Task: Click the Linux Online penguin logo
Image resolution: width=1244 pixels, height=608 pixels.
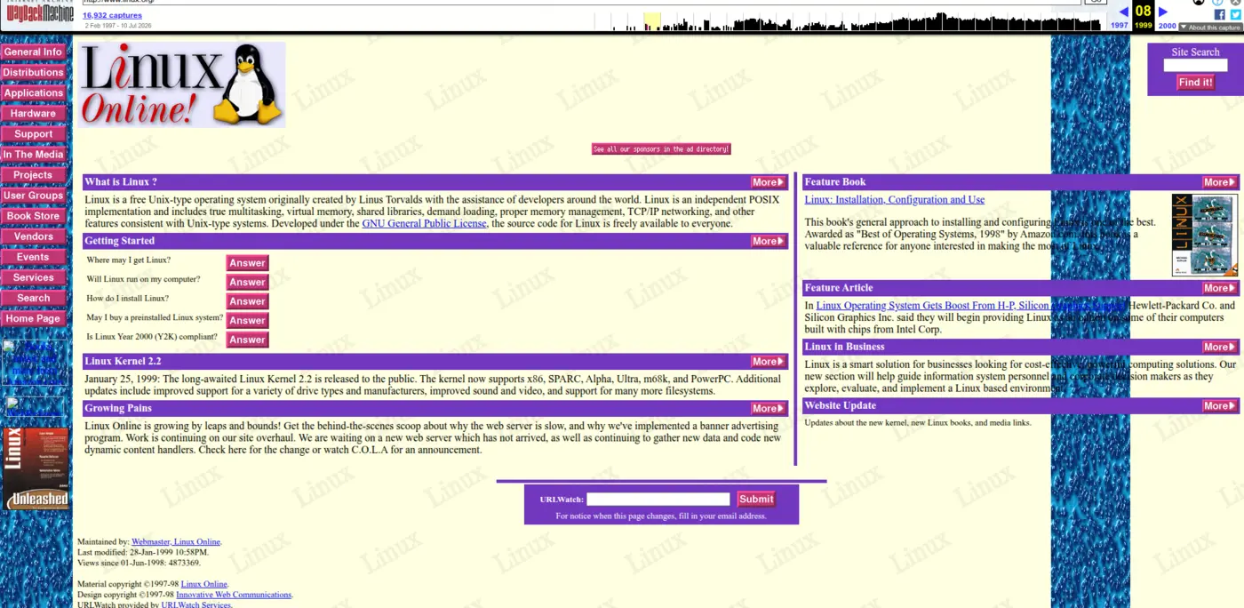Action: pos(182,84)
